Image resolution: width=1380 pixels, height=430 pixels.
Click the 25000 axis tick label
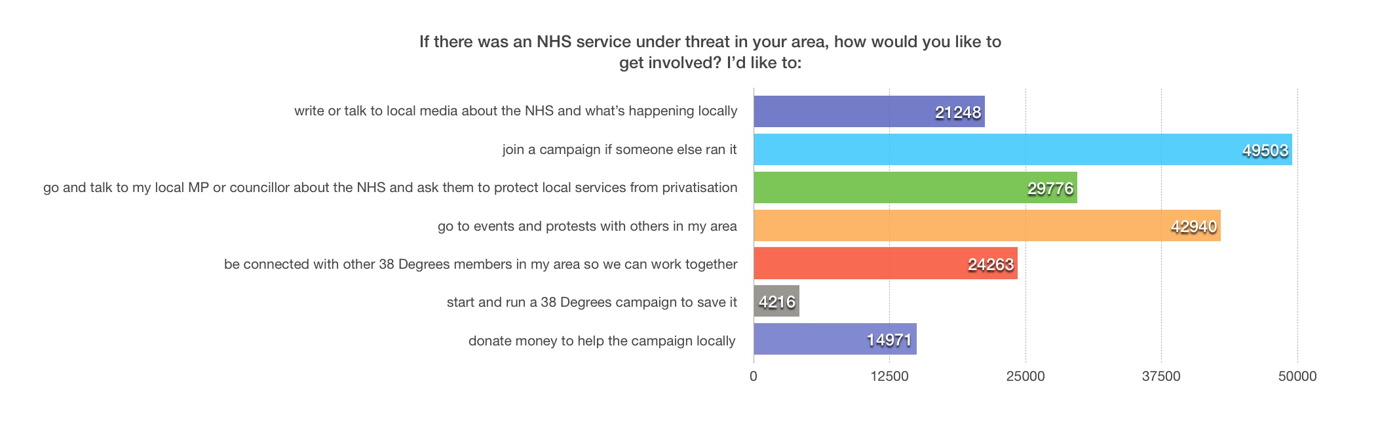(x=1025, y=376)
